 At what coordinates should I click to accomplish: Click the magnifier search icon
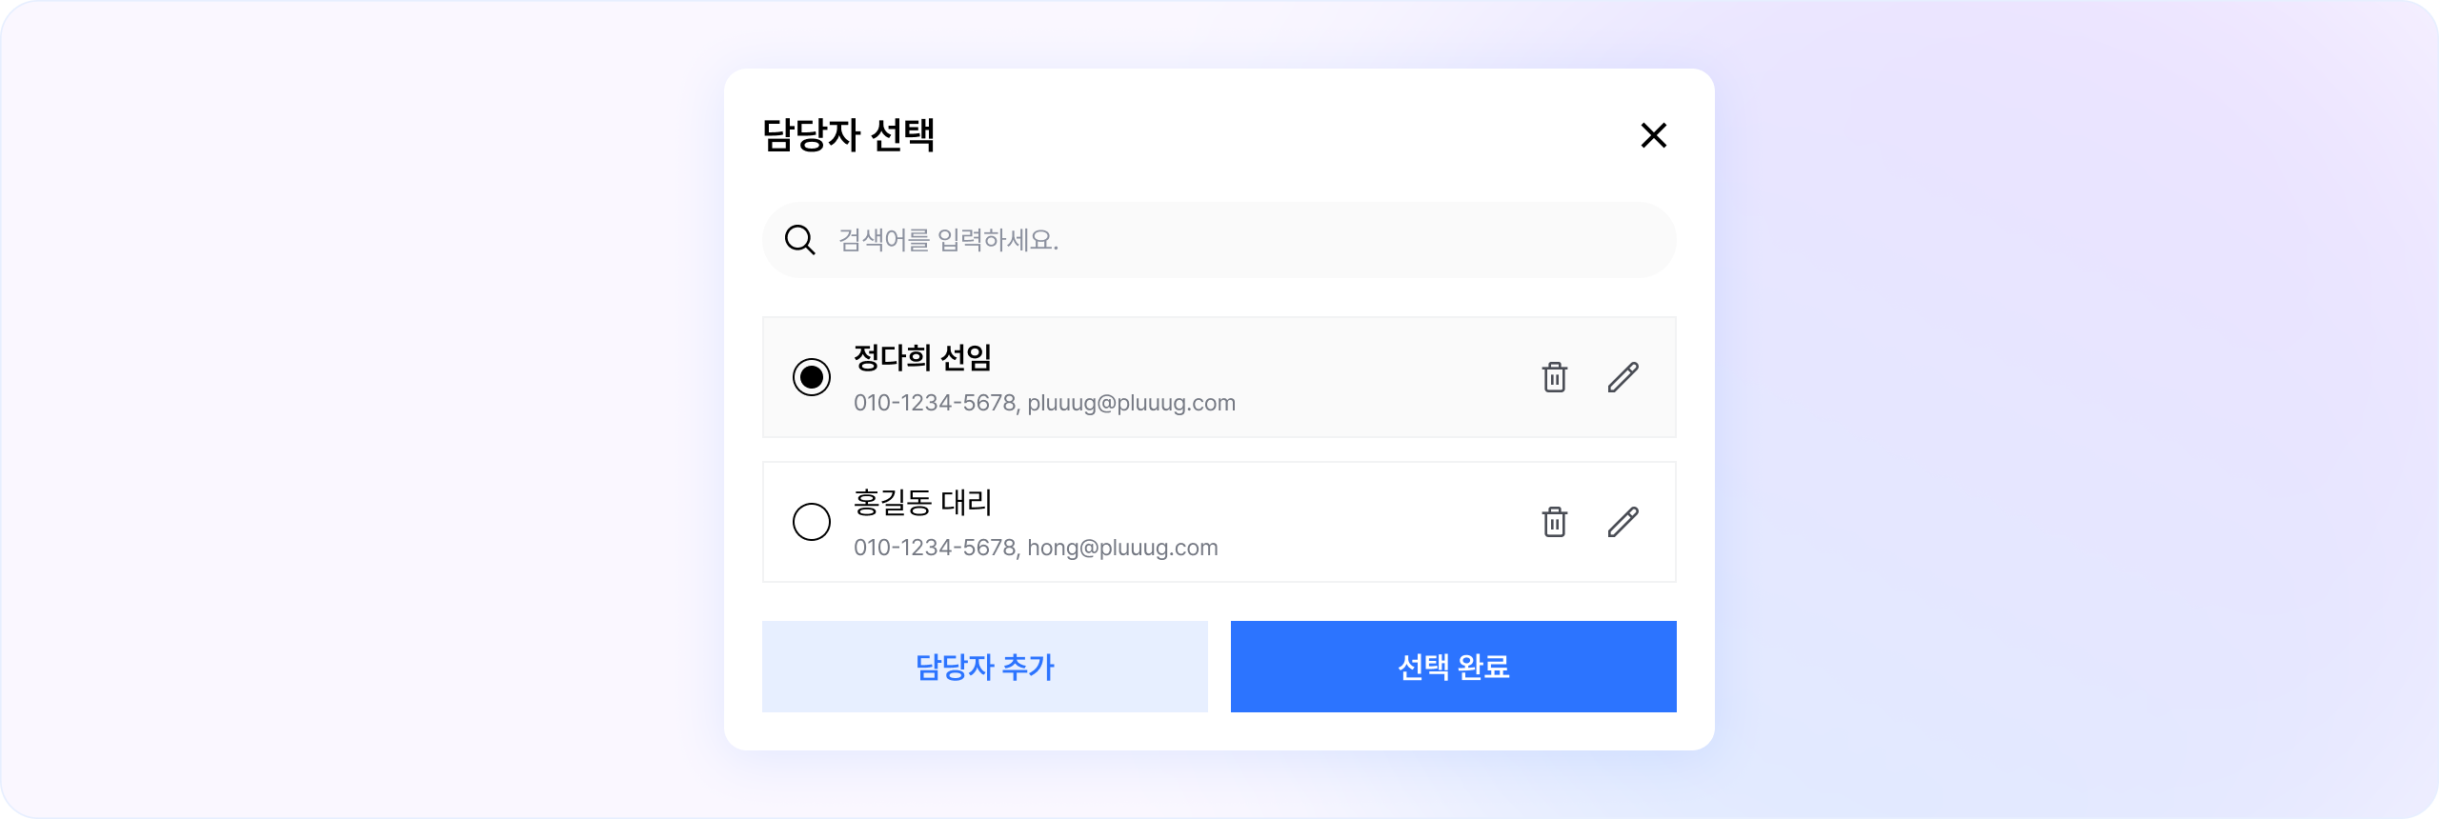(x=799, y=240)
